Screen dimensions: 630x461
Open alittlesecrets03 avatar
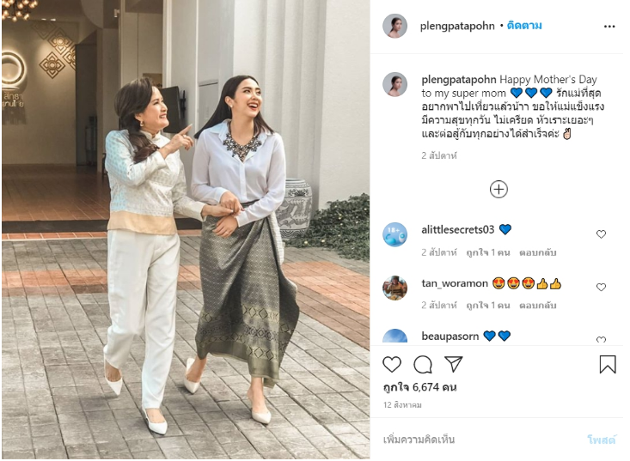click(x=395, y=234)
